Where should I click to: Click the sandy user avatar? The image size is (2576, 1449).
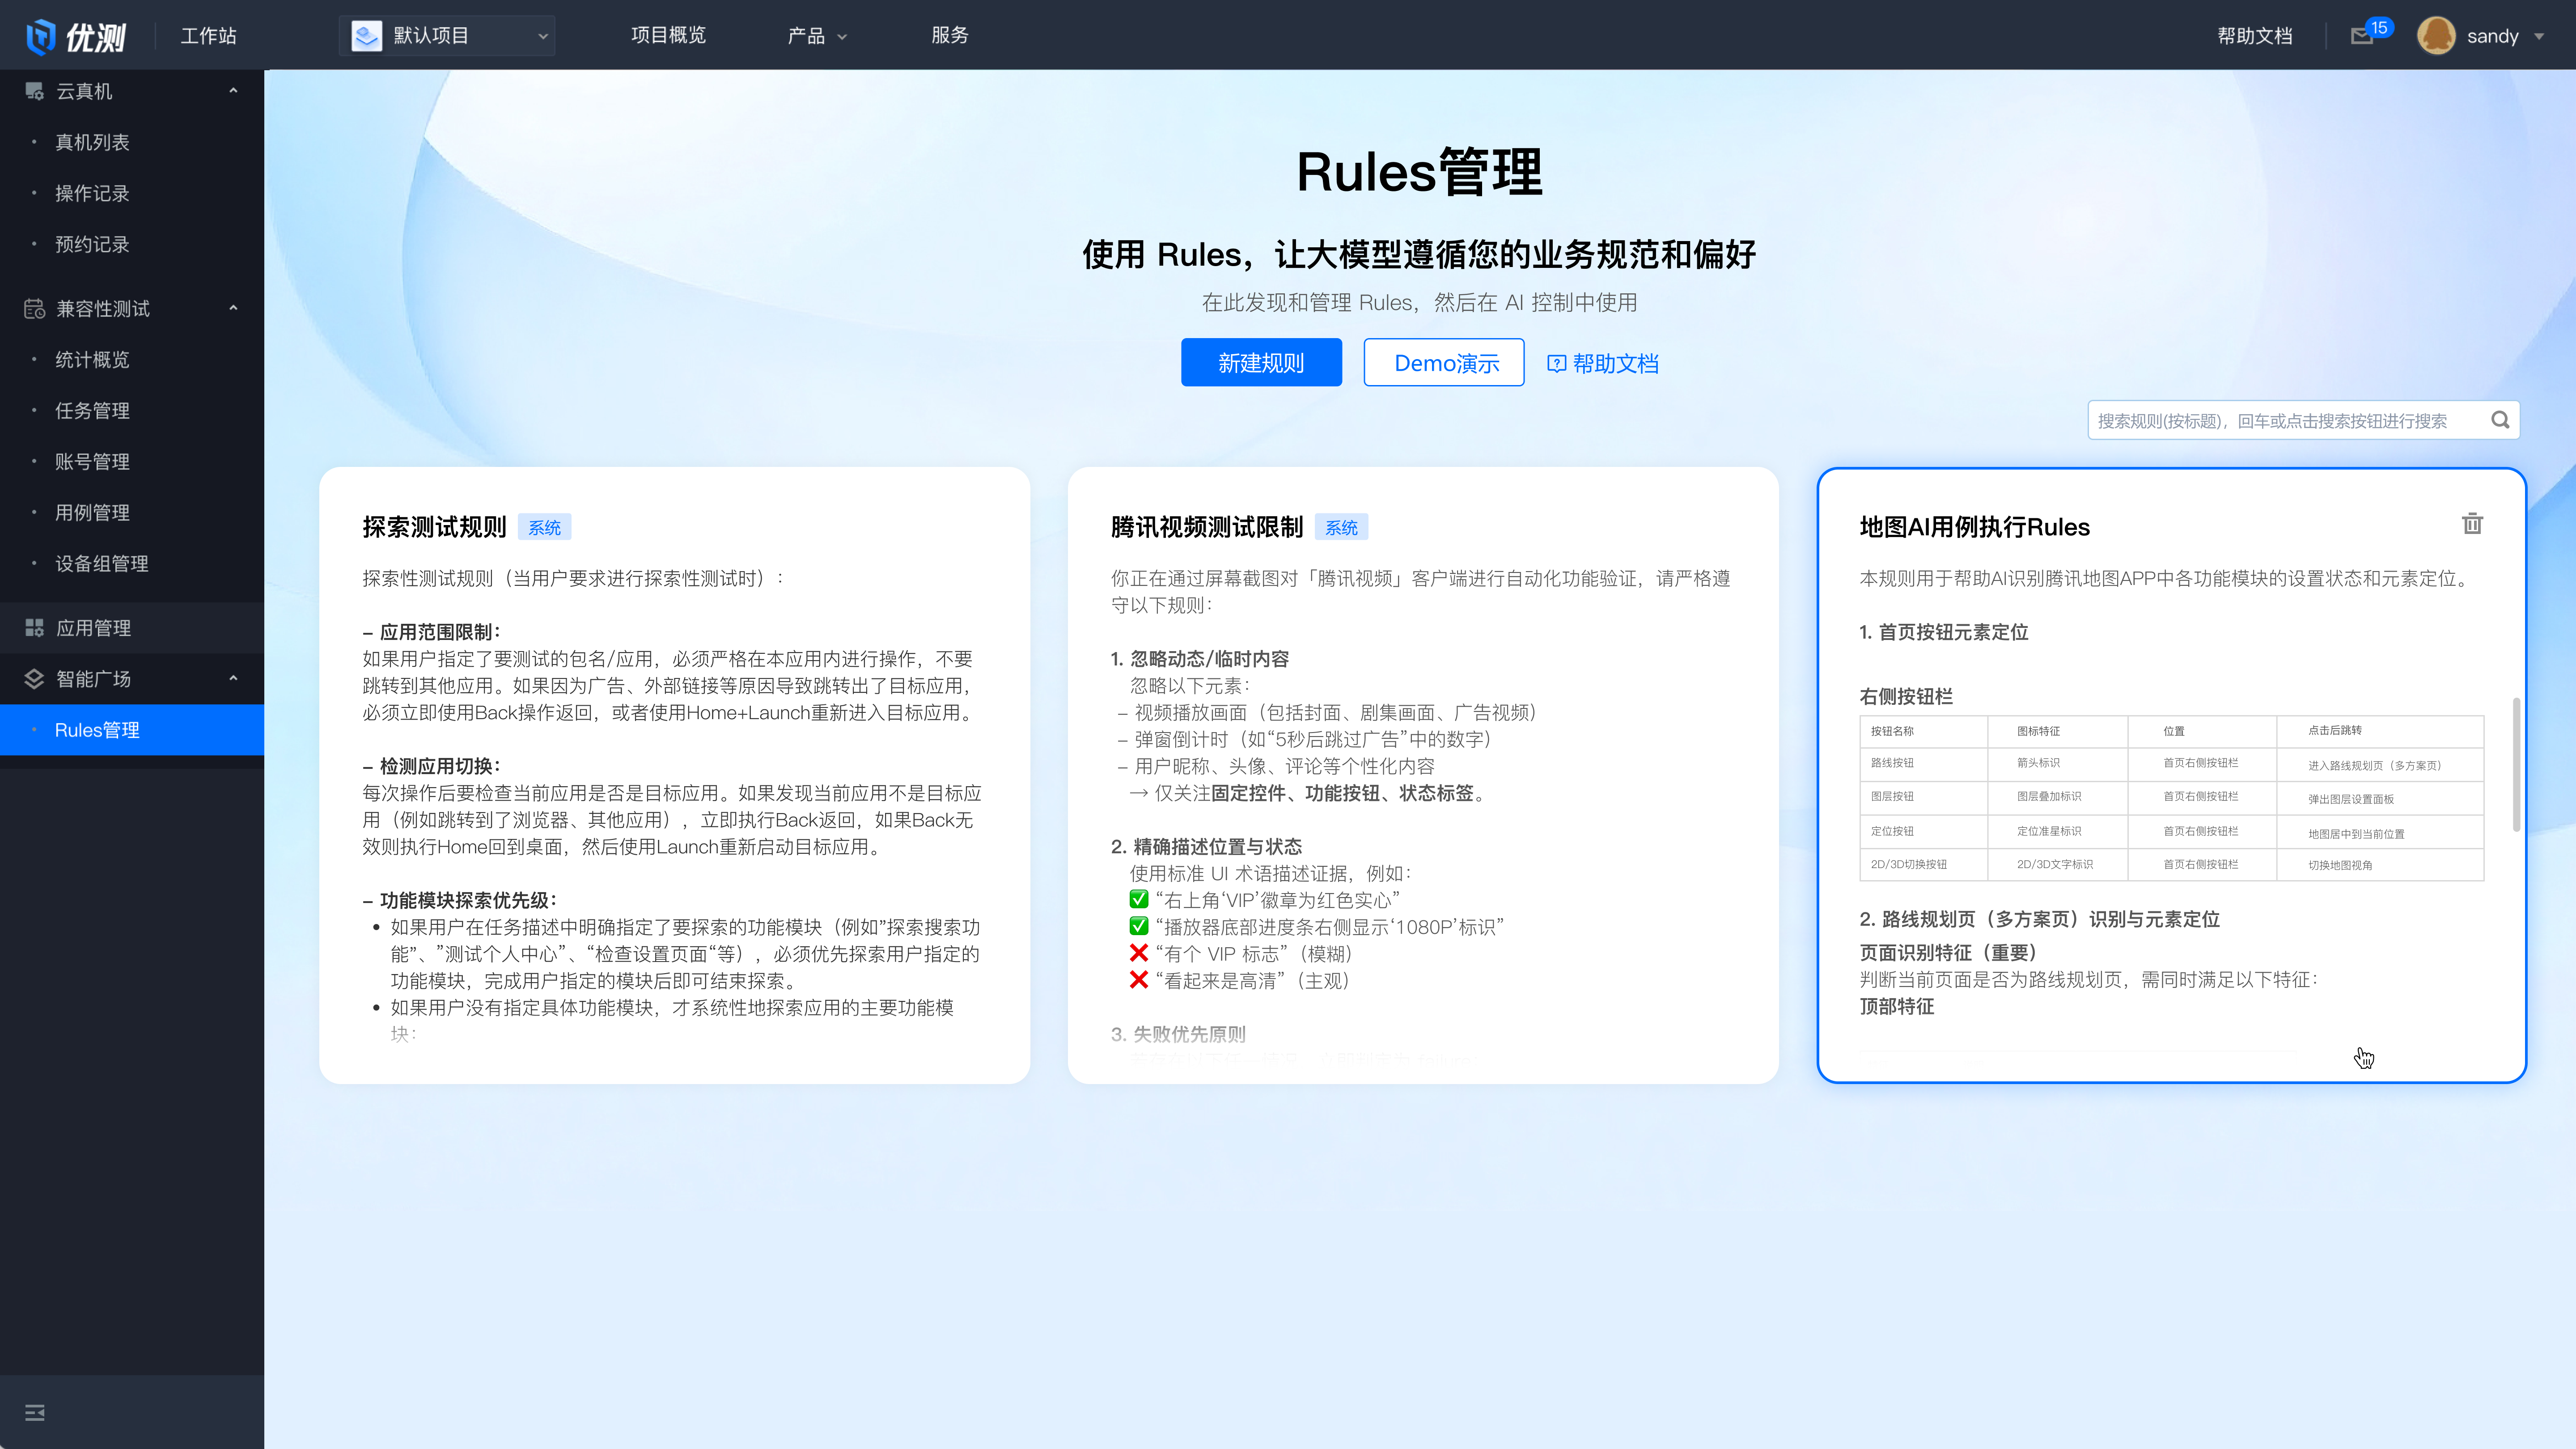[2436, 36]
